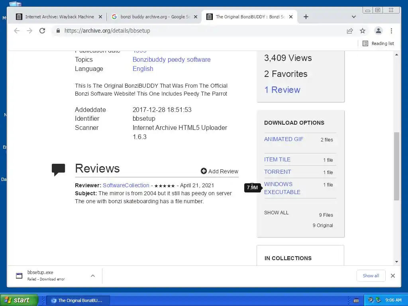Close the Original BonziBUDDY tab
The width and height of the screenshot is (408, 306).
[x=291, y=17]
